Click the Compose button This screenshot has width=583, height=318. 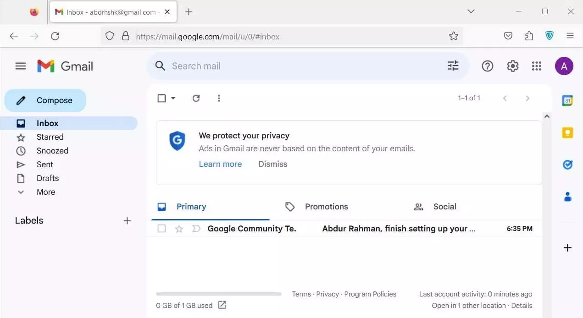pos(45,100)
